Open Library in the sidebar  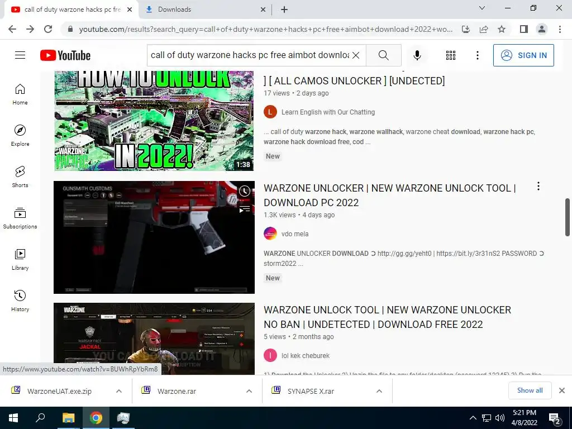point(20,259)
